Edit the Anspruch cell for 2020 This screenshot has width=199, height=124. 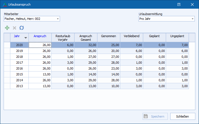coord(40,45)
